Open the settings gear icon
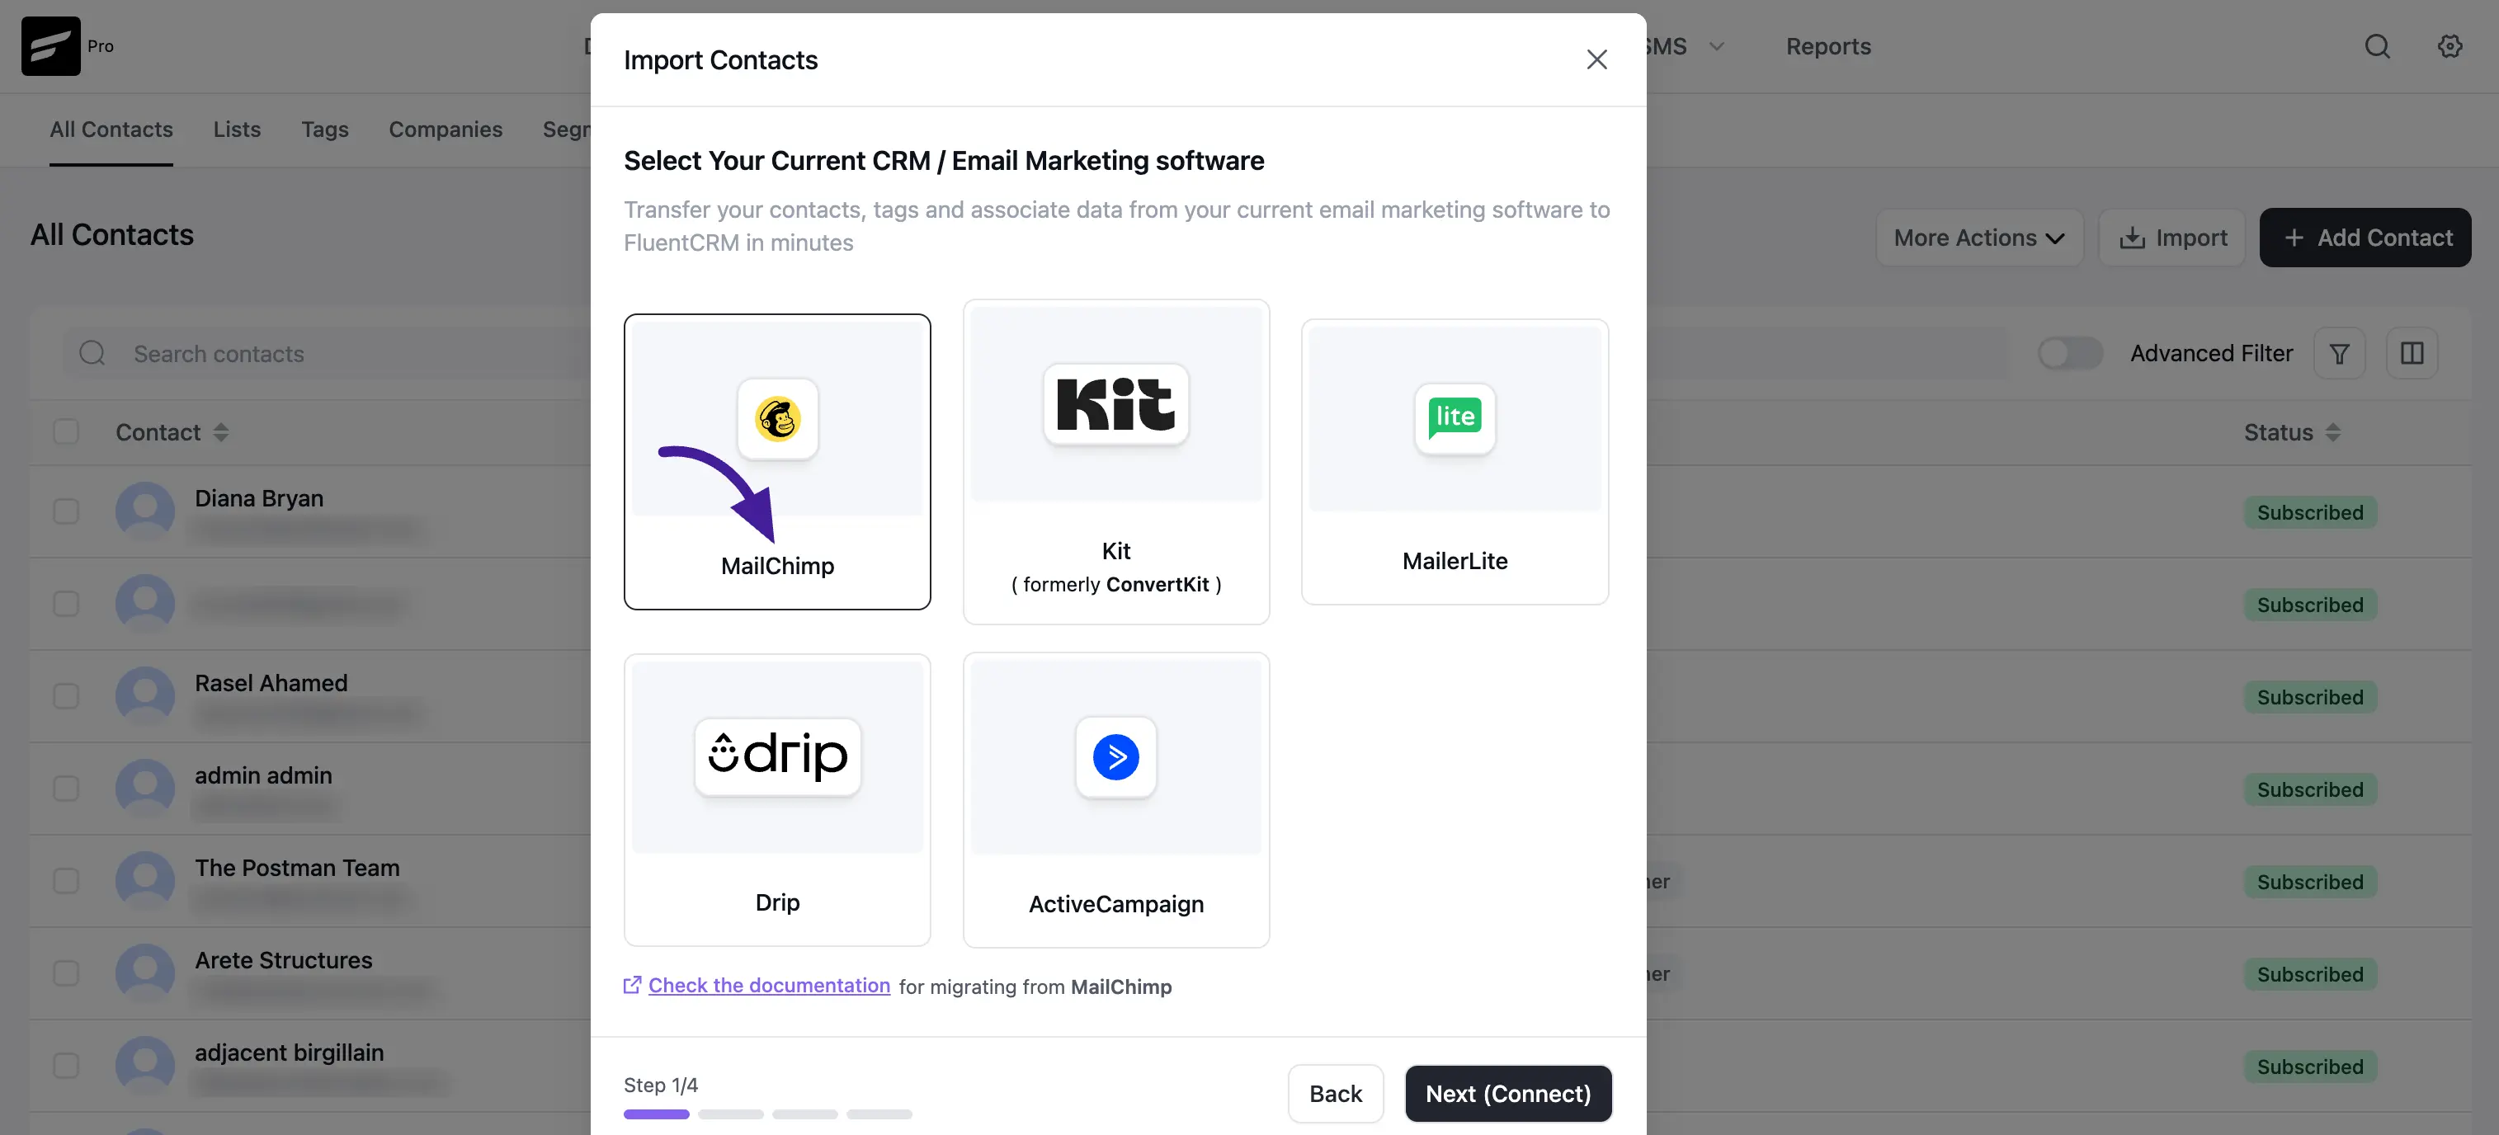Viewport: 2499px width, 1135px height. pyautogui.click(x=2449, y=46)
